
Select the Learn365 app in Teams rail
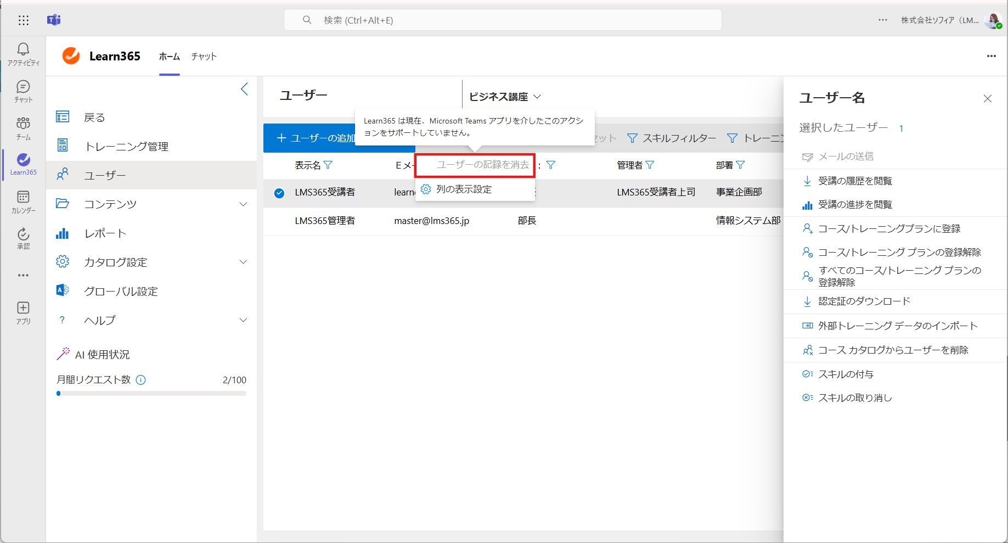coord(23,164)
